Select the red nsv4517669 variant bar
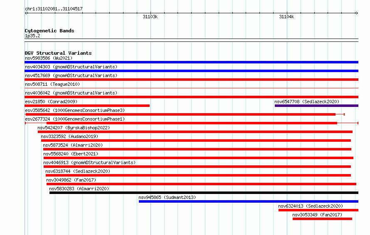This screenshot has width=370, height=235. pyautogui.click(x=191, y=80)
